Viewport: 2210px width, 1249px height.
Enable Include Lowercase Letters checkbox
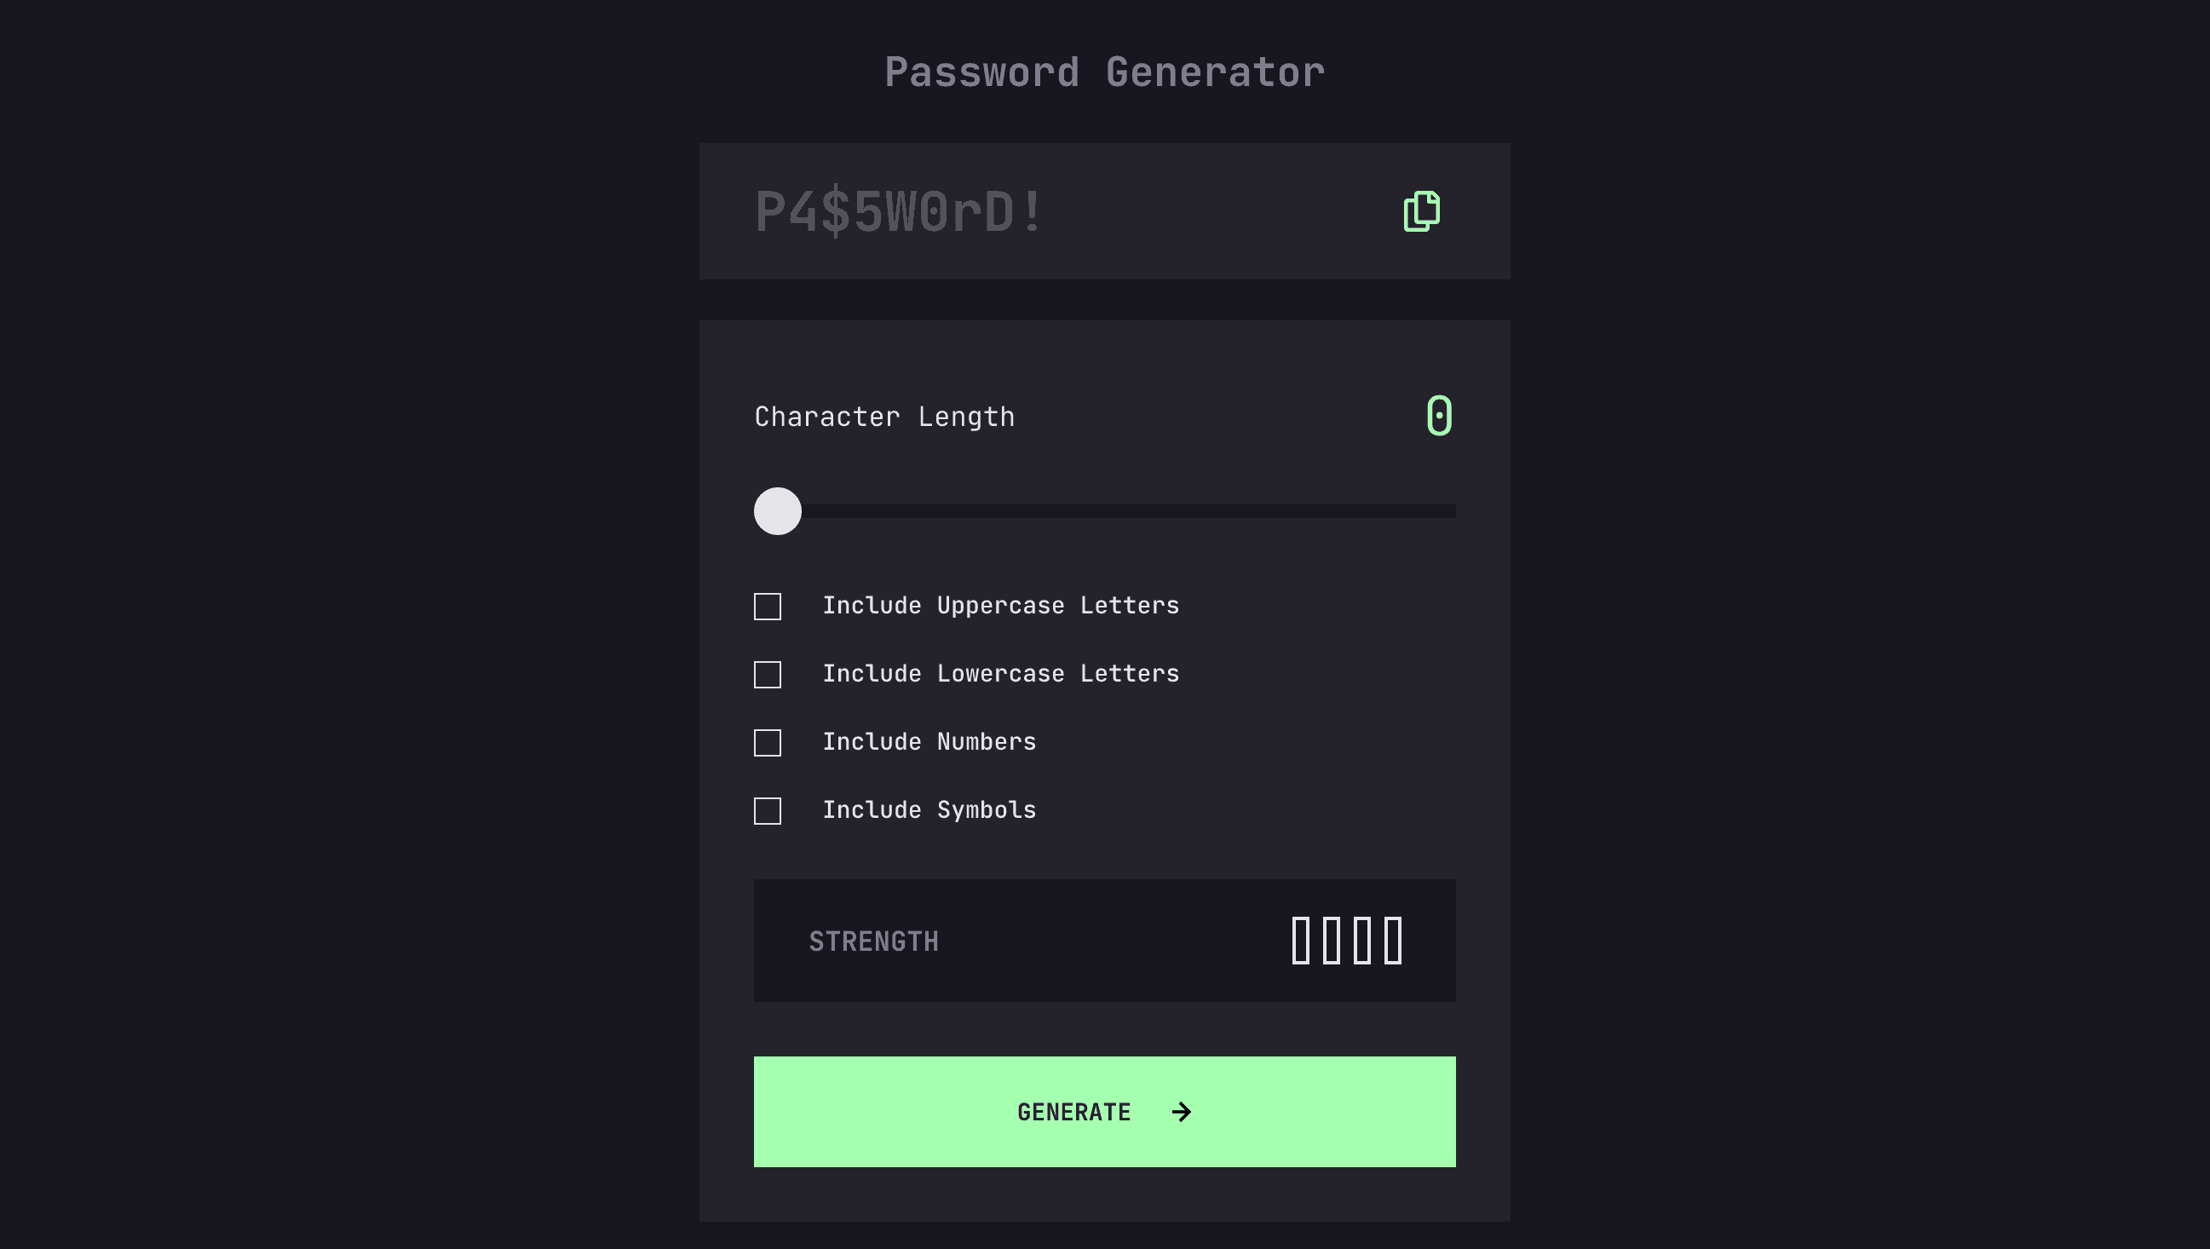pyautogui.click(x=768, y=674)
